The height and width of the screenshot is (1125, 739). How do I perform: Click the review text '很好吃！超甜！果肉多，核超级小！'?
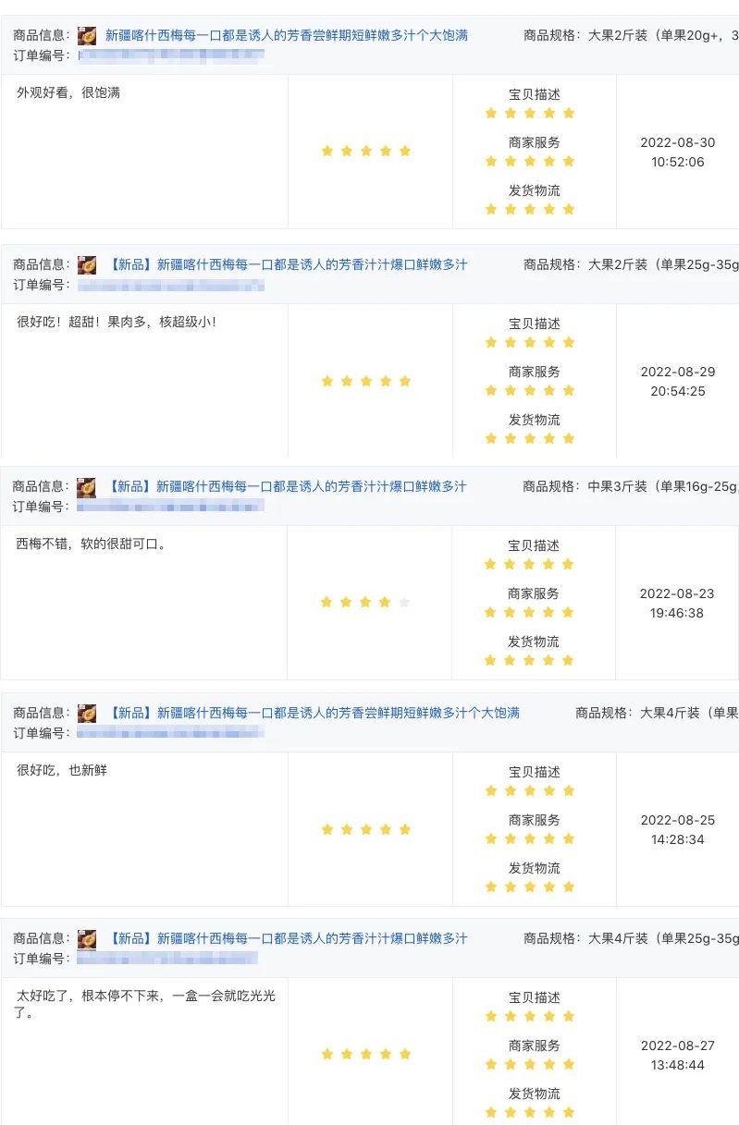pos(117,323)
